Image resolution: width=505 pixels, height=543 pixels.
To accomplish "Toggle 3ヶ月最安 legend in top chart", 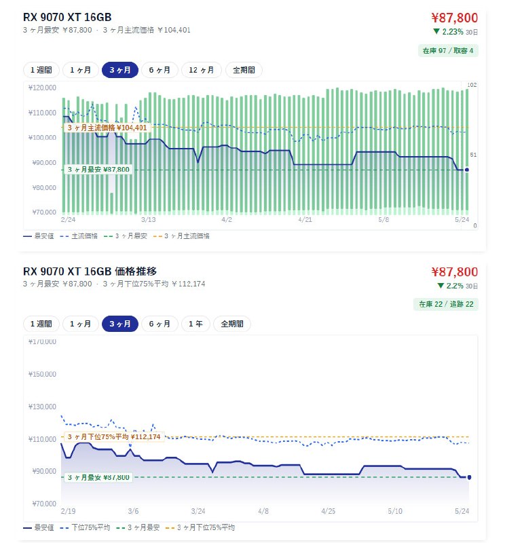I will (x=126, y=236).
